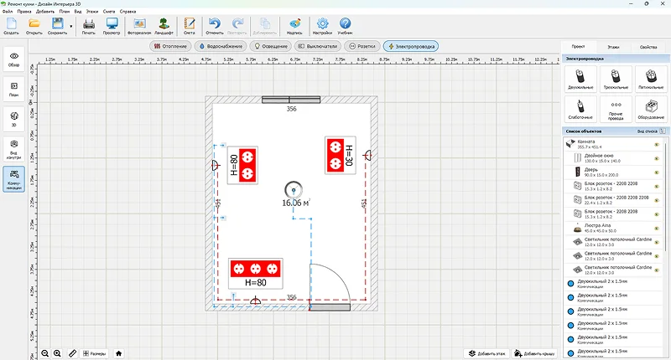Toggle visibility of Дверь
Screen dimensions: 671x360
(657, 172)
